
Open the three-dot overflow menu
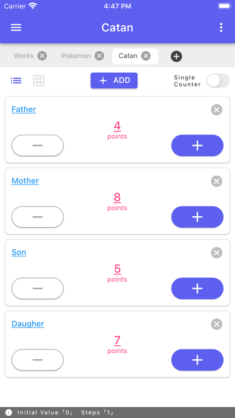pos(221,28)
